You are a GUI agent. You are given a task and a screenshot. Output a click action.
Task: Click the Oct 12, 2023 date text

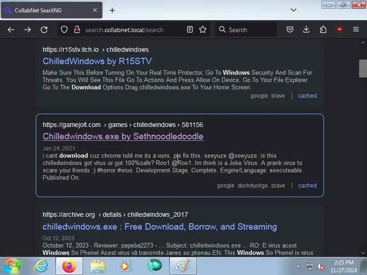tap(58, 238)
